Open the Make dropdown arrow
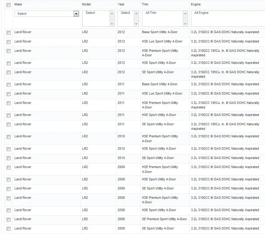 [x=76, y=14]
